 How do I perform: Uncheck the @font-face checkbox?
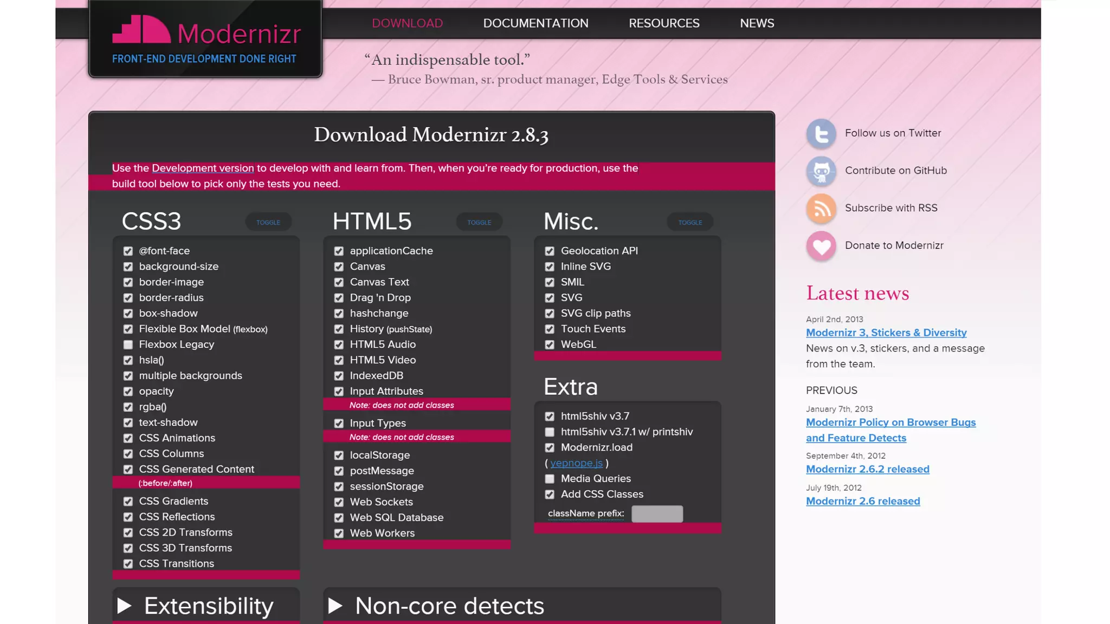click(x=128, y=251)
